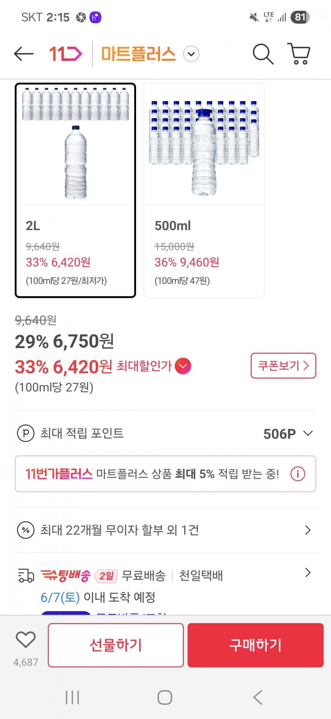Tap the info icon in 11번가플러스 banner

click(x=298, y=474)
